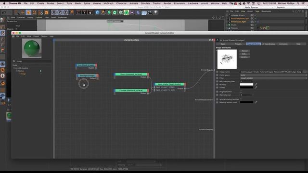Click Input Layer 1 Main port on layer_shader

coord(154,87)
